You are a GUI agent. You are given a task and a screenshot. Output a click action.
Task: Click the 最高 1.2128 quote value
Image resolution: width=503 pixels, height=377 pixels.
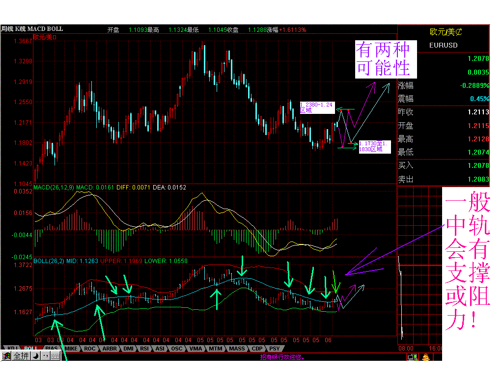click(x=478, y=139)
